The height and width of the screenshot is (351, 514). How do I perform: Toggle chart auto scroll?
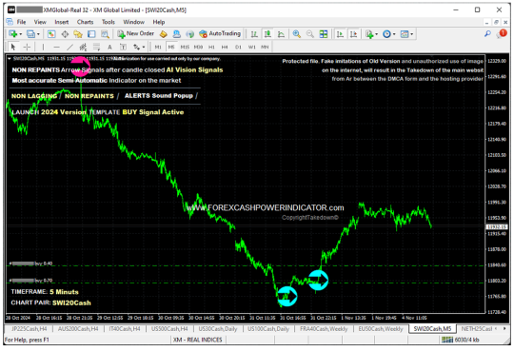pyautogui.click(x=340, y=34)
